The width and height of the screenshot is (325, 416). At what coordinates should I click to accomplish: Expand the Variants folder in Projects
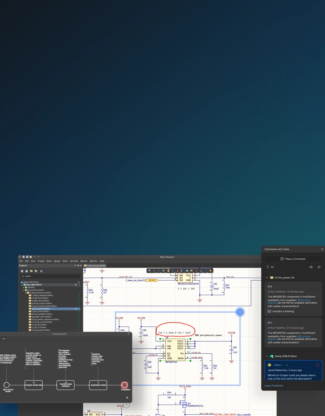[24, 287]
